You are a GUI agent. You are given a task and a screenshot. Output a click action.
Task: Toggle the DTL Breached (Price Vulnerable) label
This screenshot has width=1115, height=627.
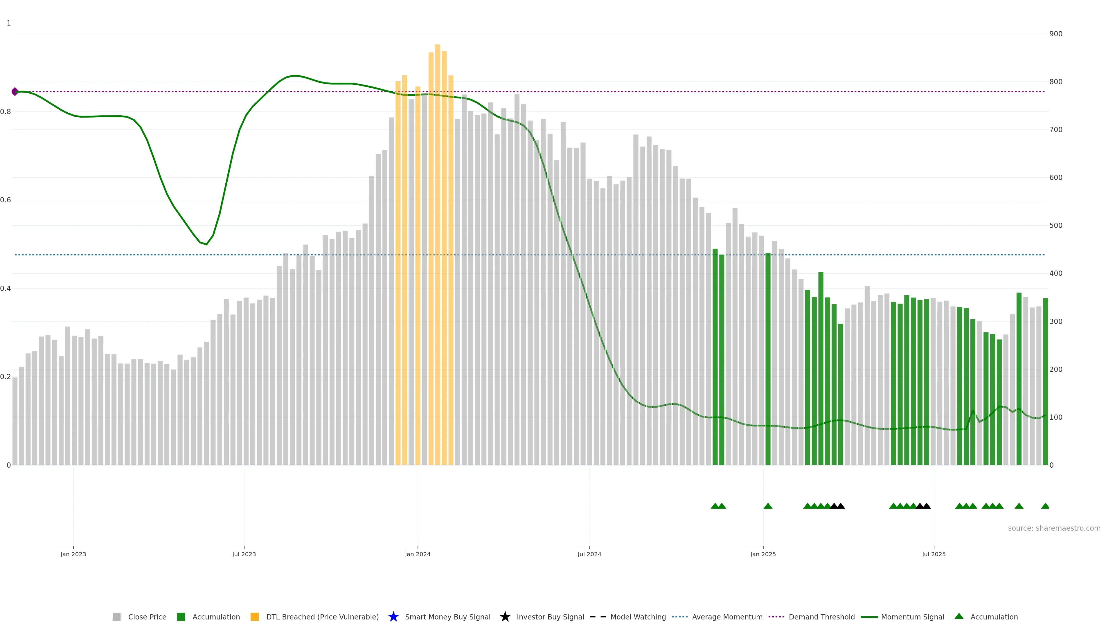(x=322, y=617)
